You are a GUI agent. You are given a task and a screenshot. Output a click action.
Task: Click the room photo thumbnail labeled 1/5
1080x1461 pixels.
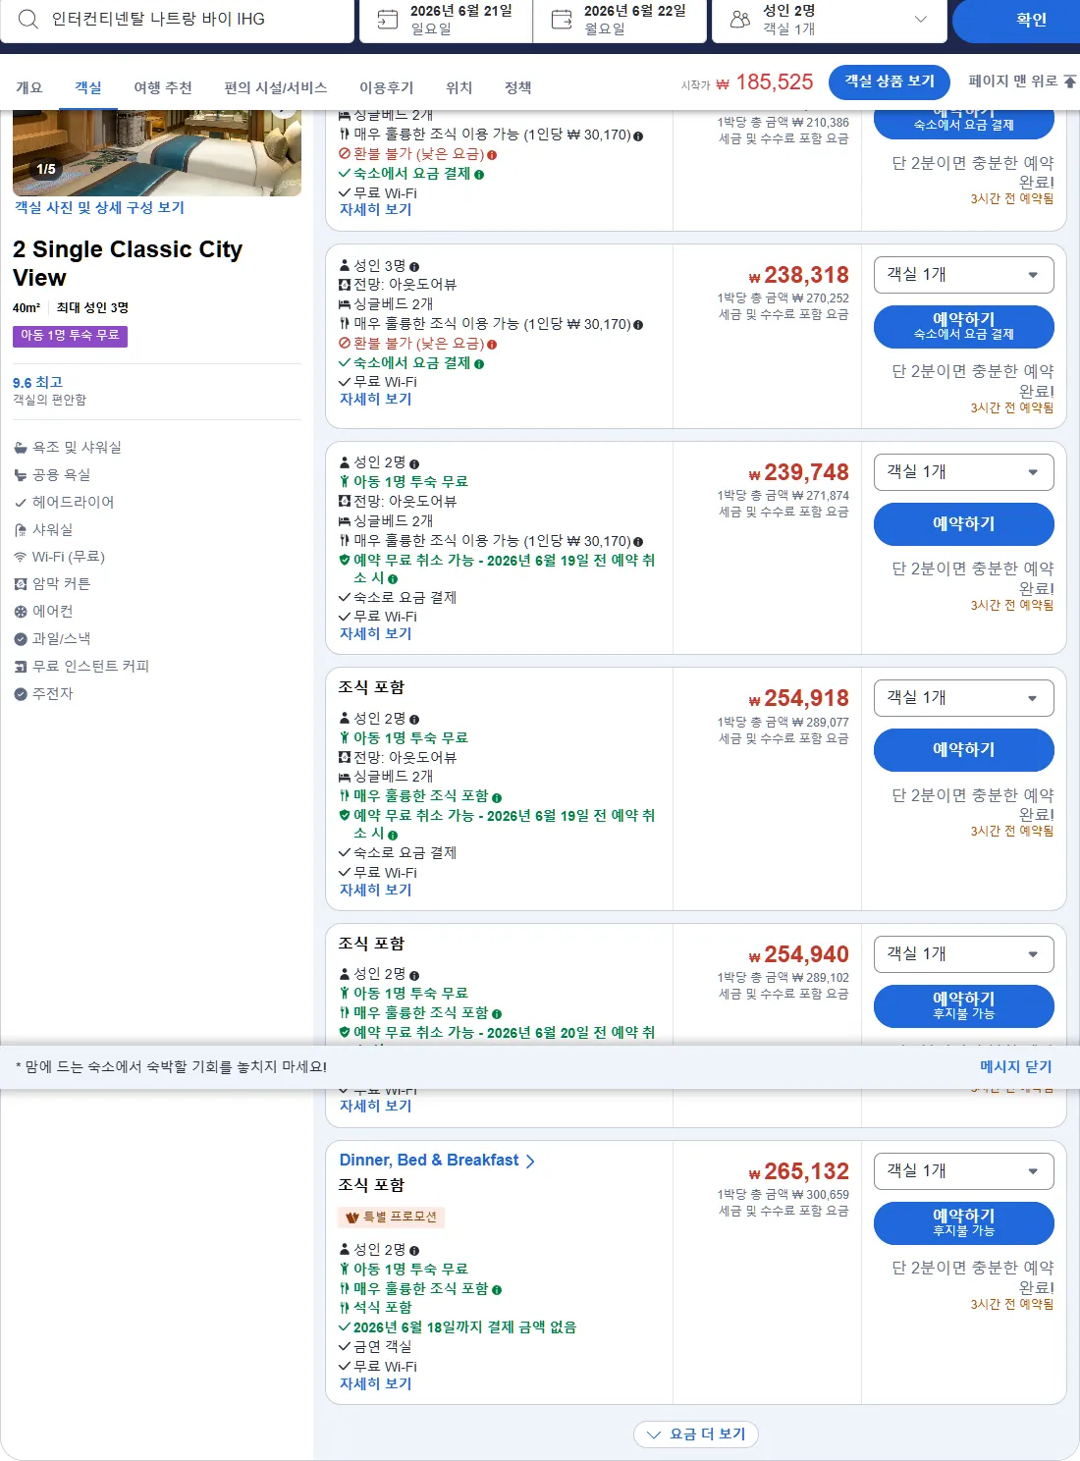(157, 153)
